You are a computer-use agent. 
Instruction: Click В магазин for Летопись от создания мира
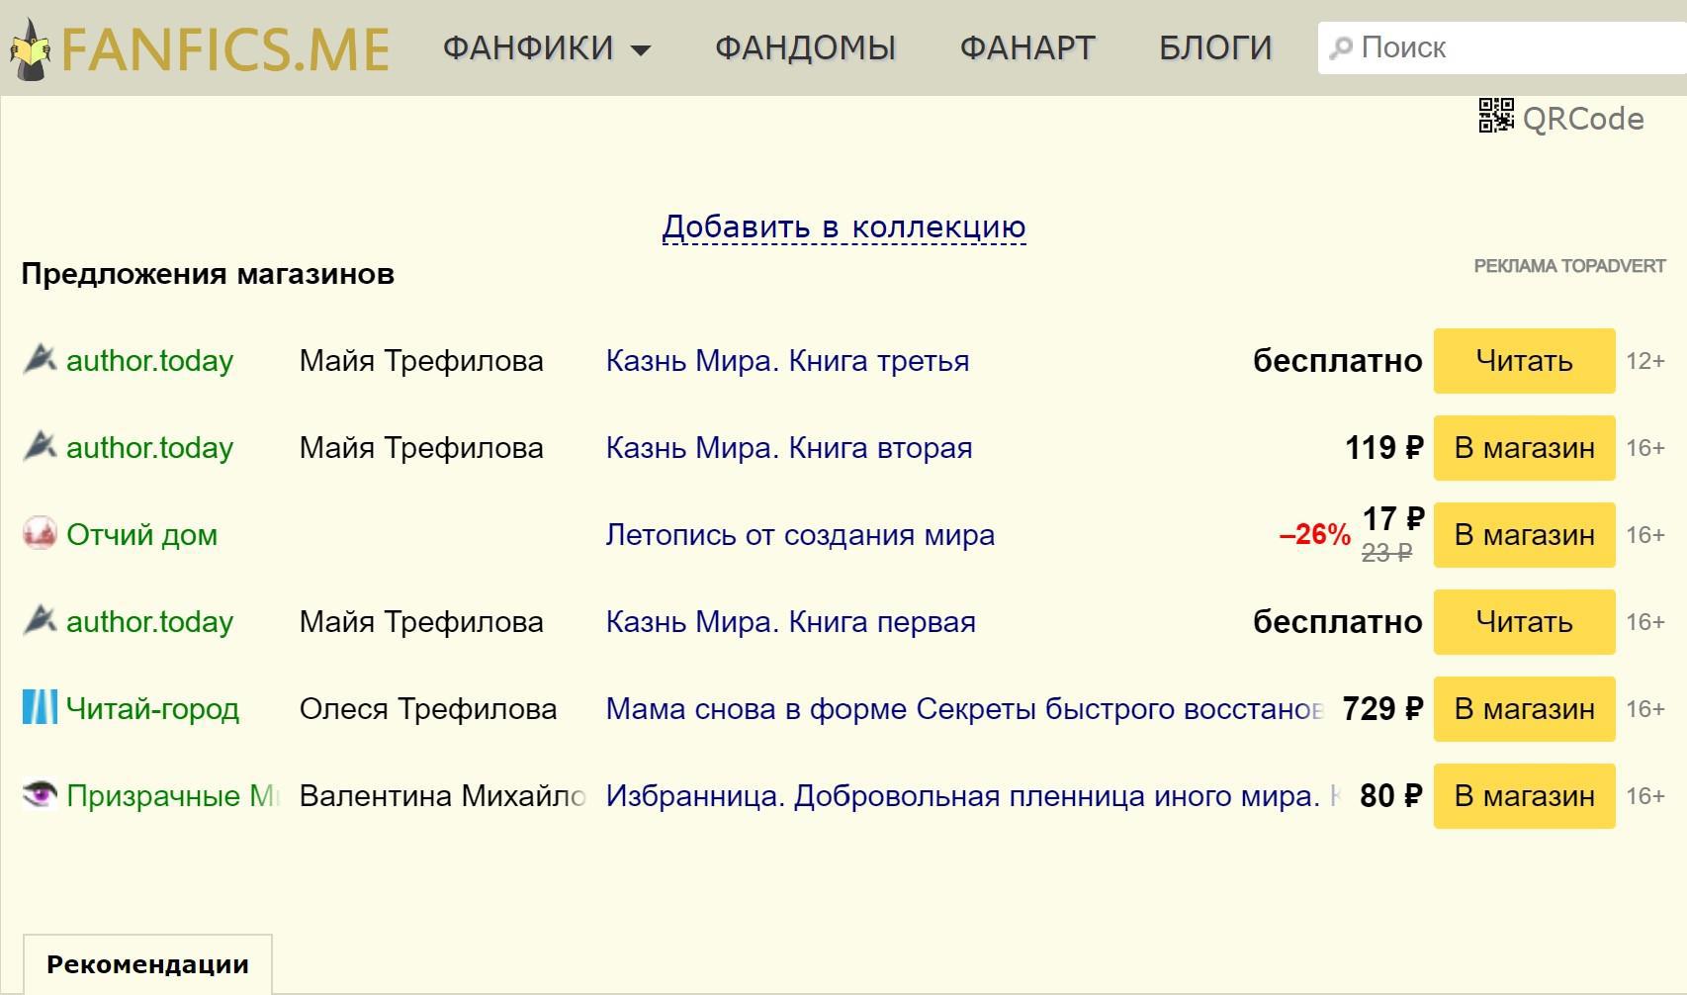click(1524, 535)
